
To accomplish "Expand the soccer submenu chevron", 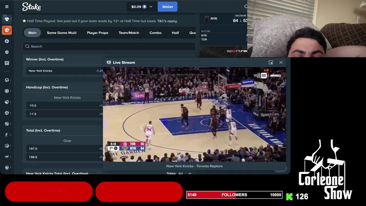I will [x=11, y=80].
